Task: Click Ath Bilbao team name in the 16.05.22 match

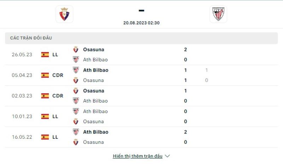Action: pyautogui.click(x=96, y=132)
